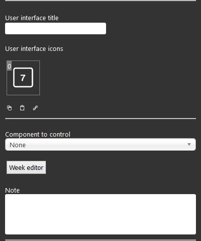Copy the user interface icons

[9, 108]
